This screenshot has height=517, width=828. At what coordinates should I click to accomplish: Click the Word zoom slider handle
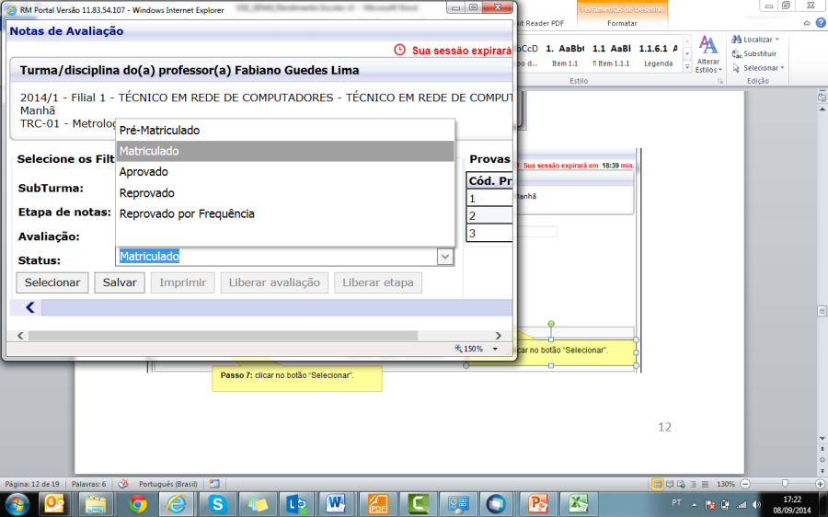click(785, 484)
